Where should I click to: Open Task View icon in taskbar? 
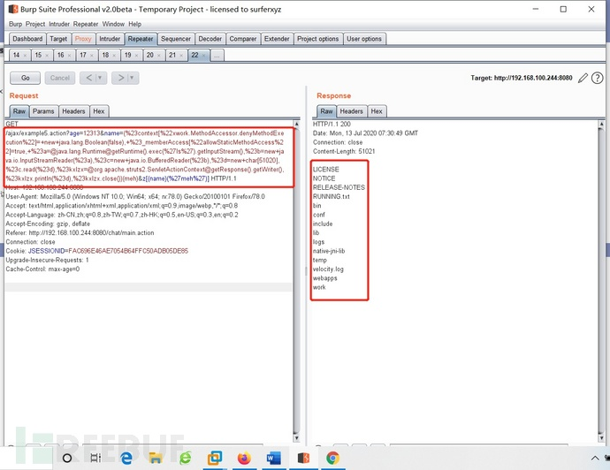(95, 458)
